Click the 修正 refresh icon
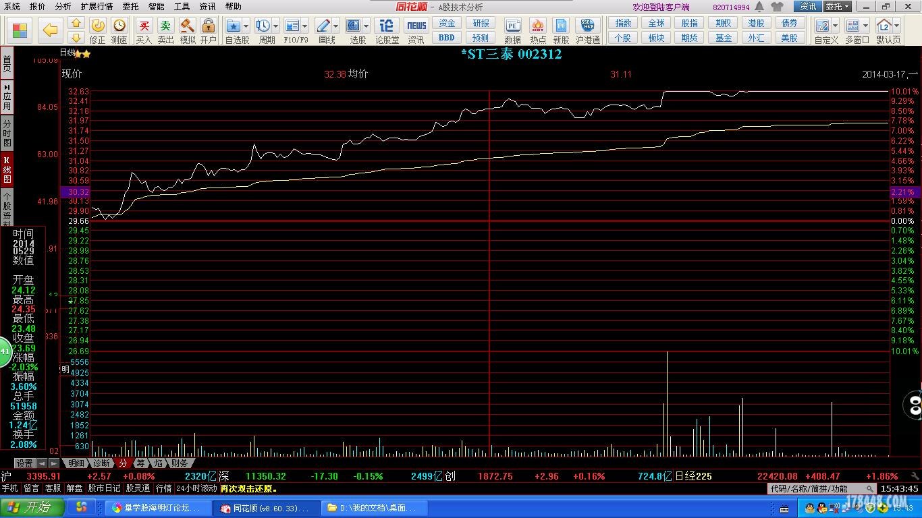 (x=98, y=26)
